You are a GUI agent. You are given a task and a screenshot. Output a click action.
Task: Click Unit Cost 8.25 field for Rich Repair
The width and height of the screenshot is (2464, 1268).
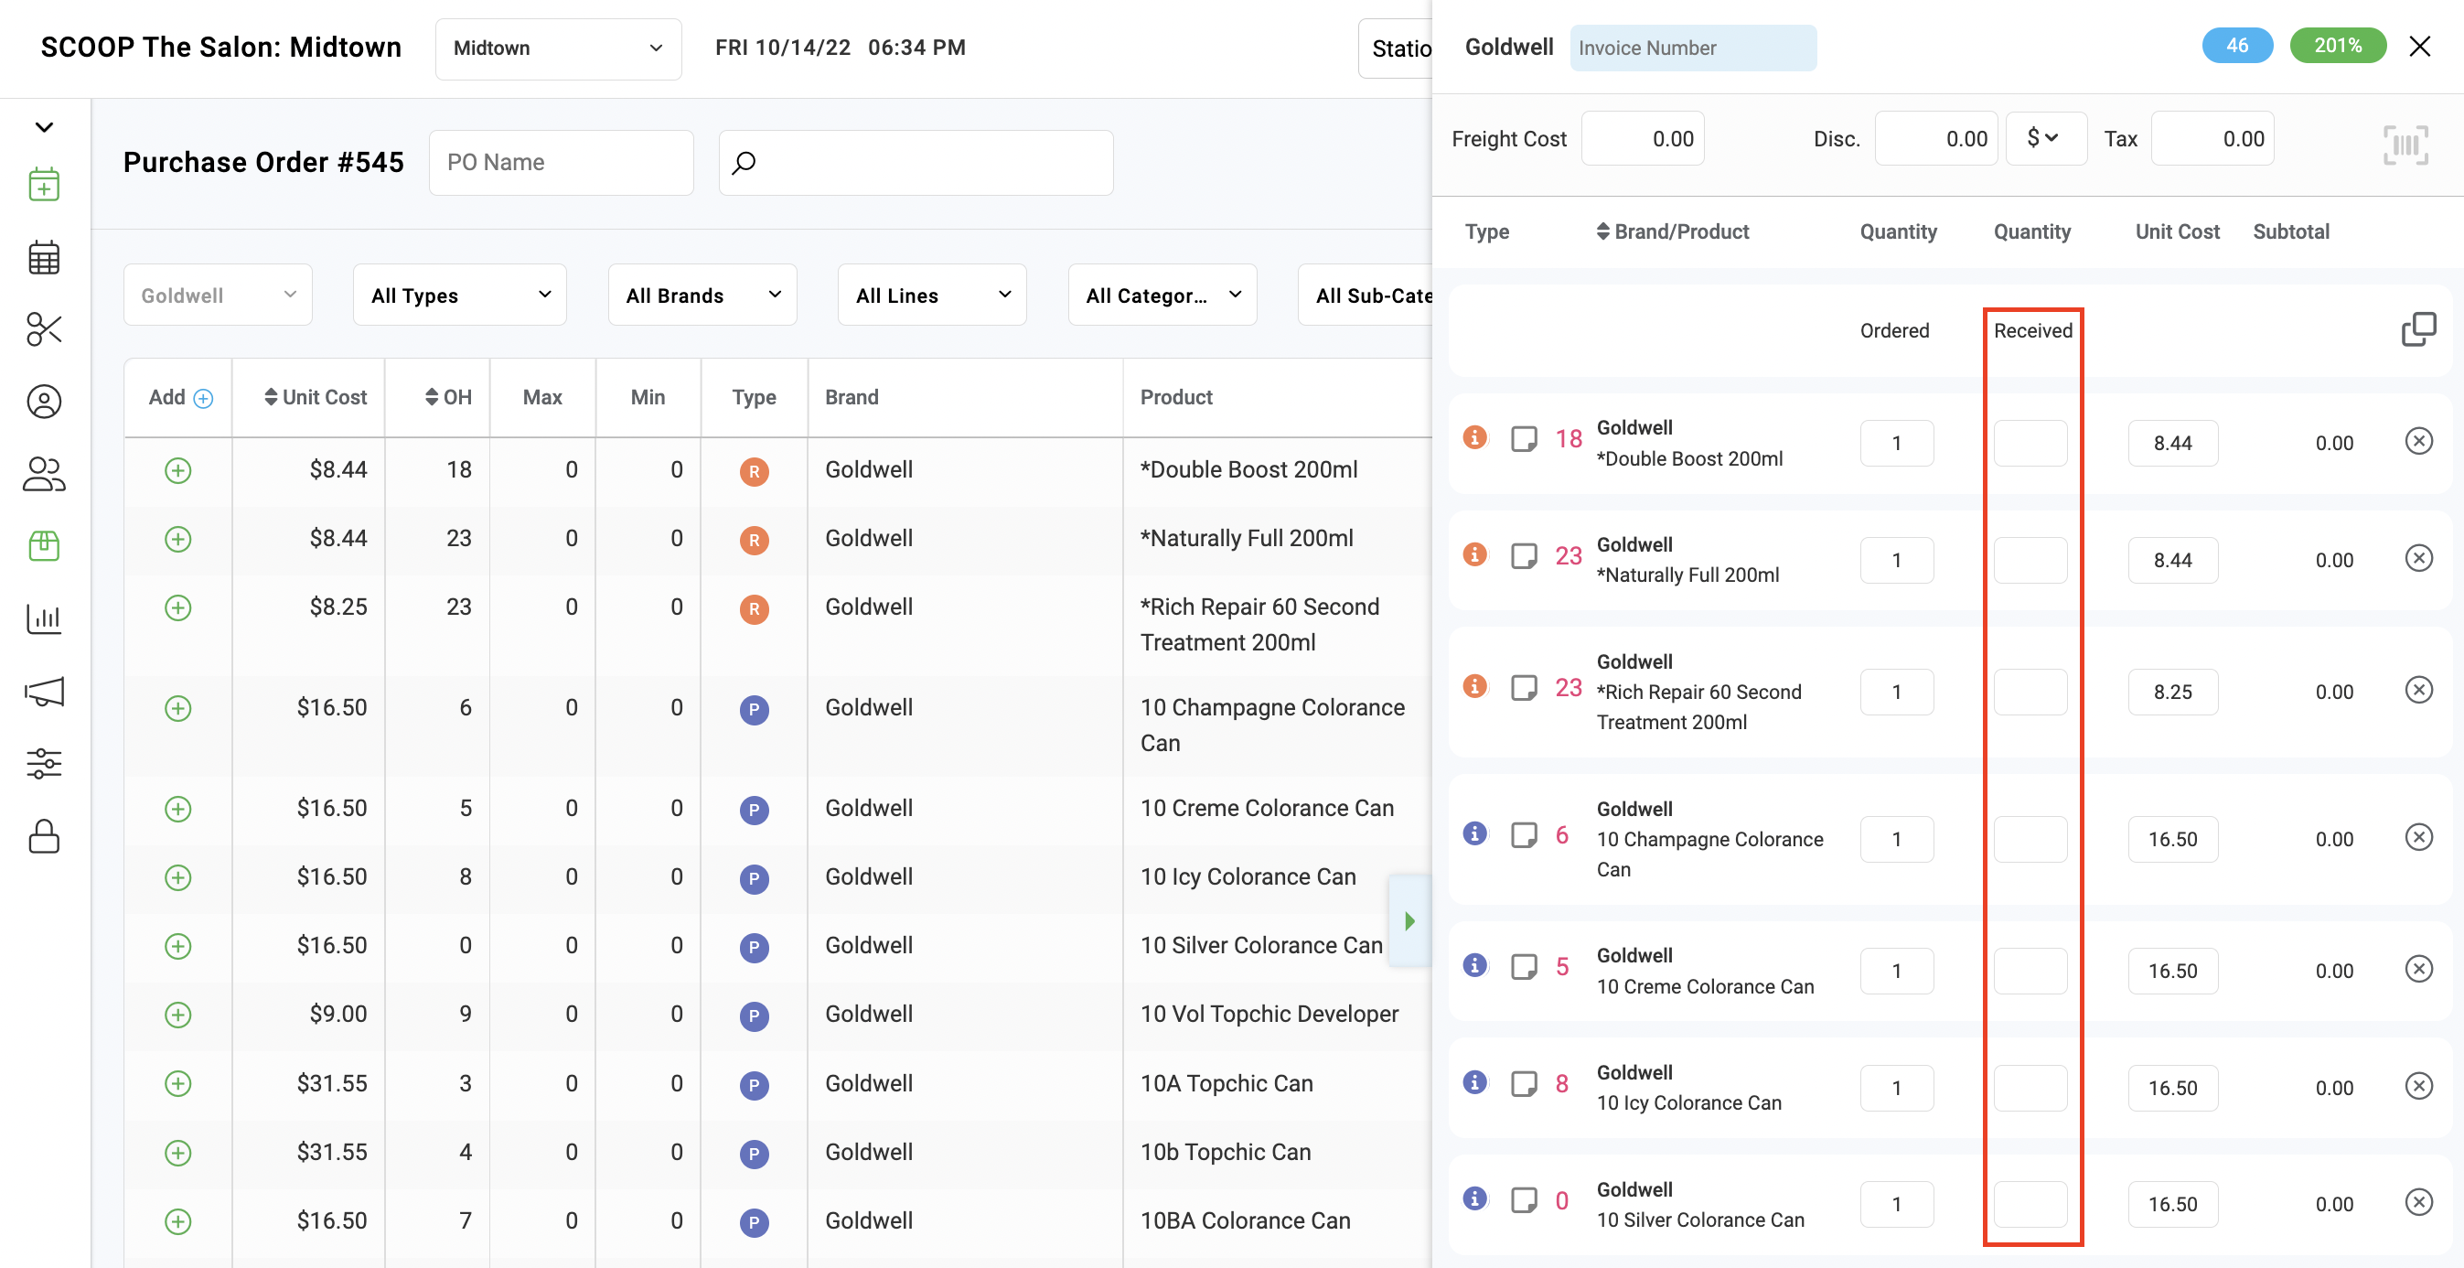(x=2173, y=692)
